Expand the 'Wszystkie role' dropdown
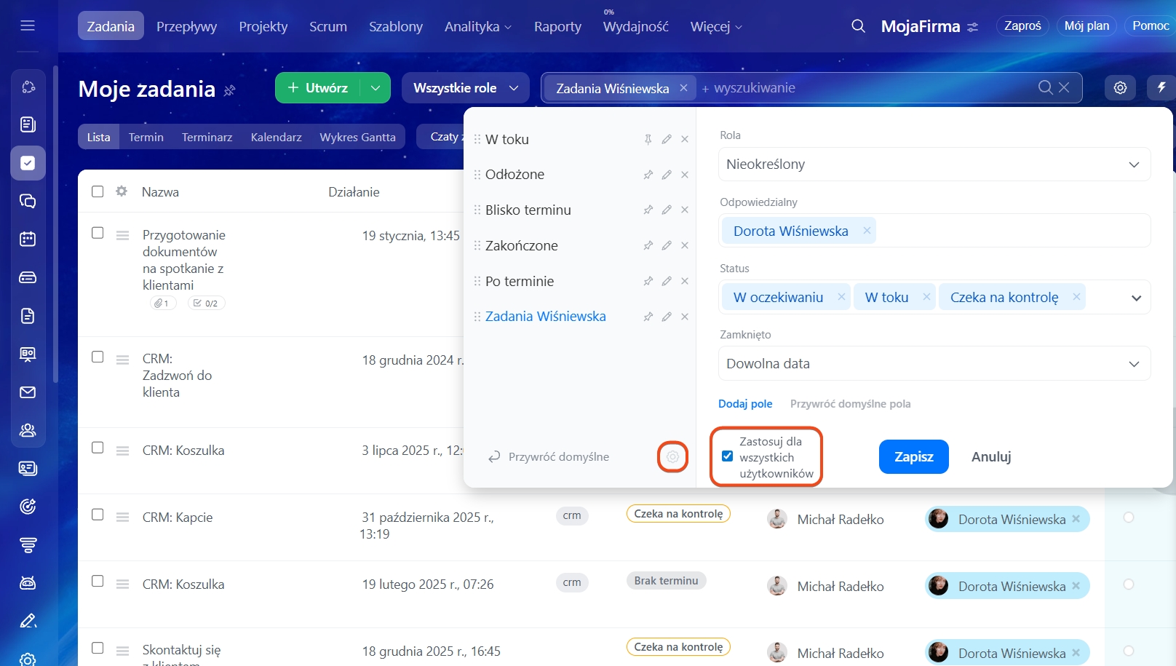The height and width of the screenshot is (666, 1176). click(466, 88)
